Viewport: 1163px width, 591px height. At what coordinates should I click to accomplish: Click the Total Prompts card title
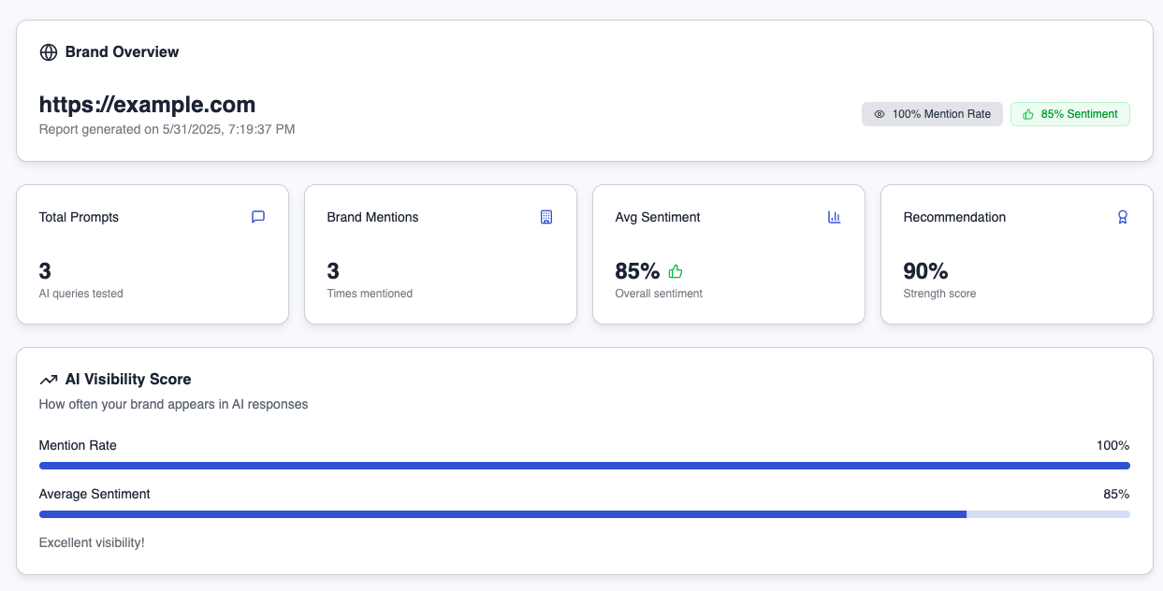[x=79, y=217]
